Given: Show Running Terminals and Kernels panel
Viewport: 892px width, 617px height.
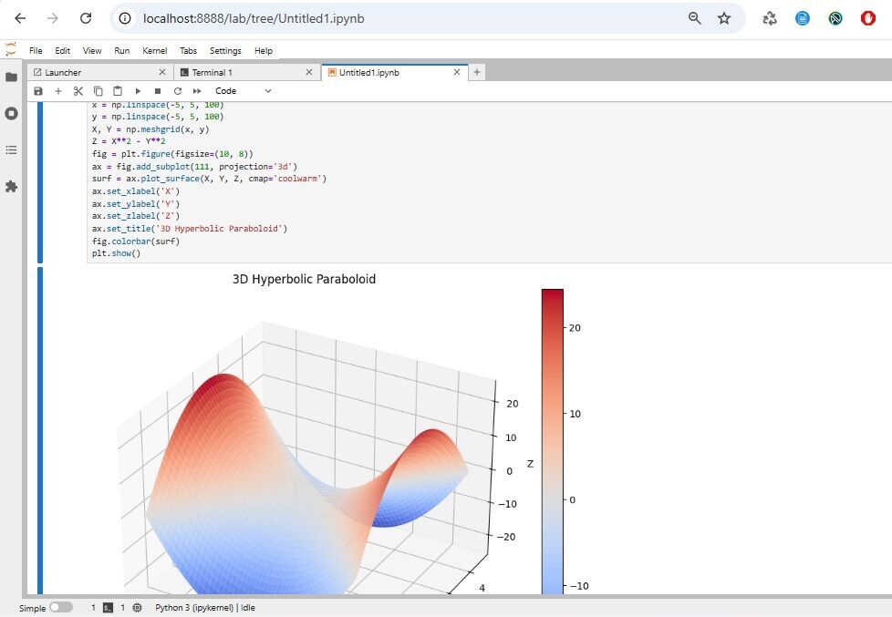Looking at the screenshot, I should [x=12, y=114].
